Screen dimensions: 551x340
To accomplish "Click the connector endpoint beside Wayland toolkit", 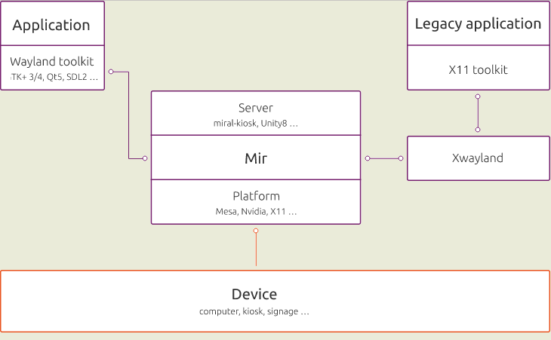I will click(111, 72).
